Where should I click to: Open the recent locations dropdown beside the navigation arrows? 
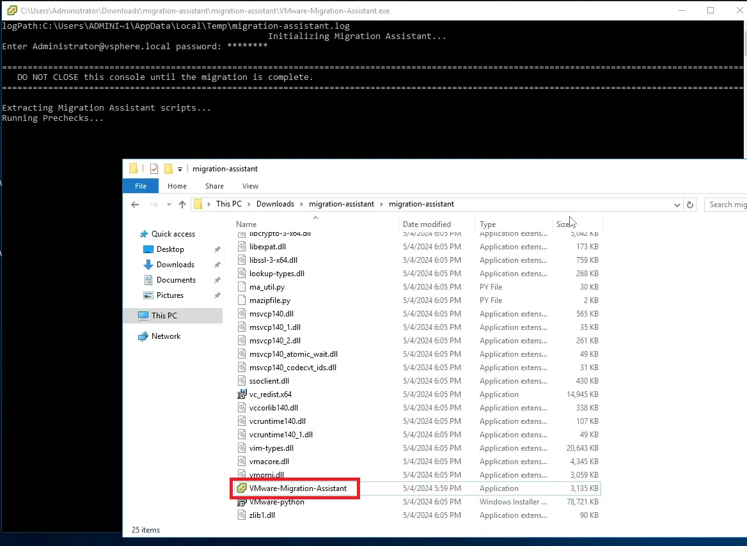[168, 204]
